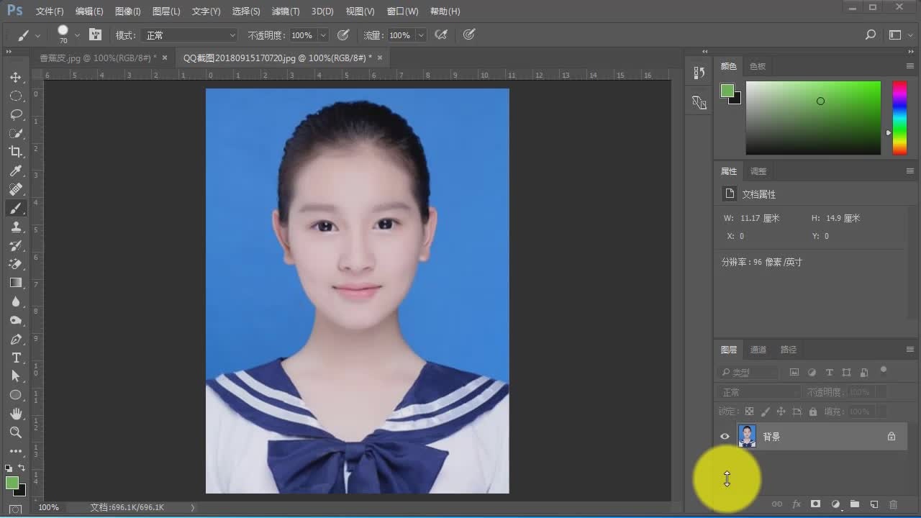Switch to the 调整 tab

coord(758,171)
